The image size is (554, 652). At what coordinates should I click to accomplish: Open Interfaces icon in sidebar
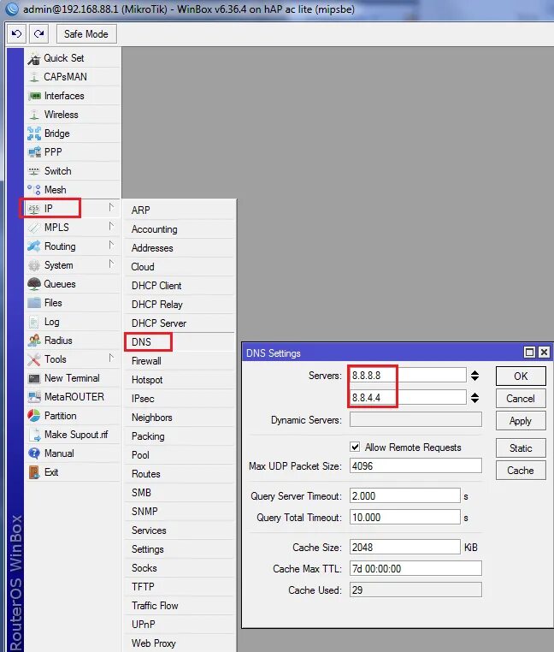[x=34, y=96]
